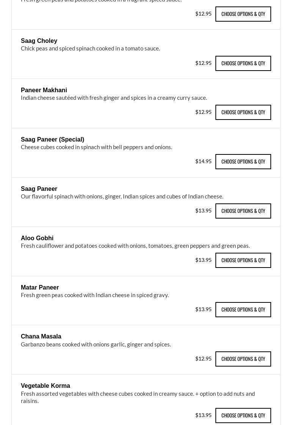Choose options for Chana Masala
This screenshot has height=425, width=292.
[x=243, y=359]
